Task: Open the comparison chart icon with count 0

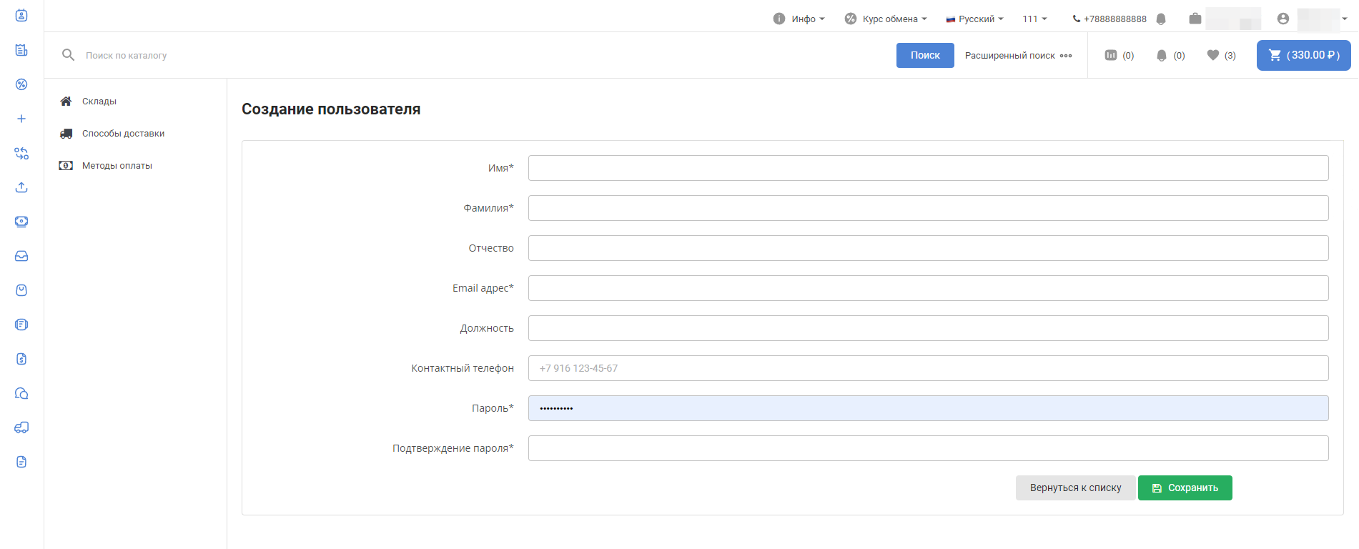Action: 1120,55
